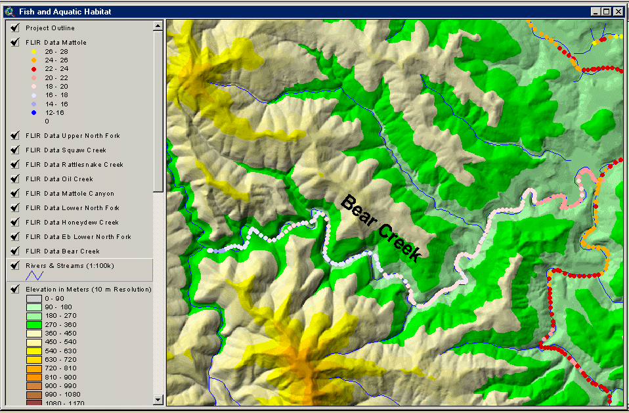Click the red 22 - 24 legend dot
Screen dimensions: 629x413
coord(34,69)
